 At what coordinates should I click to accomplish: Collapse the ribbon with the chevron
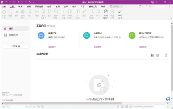[x=171, y=19]
